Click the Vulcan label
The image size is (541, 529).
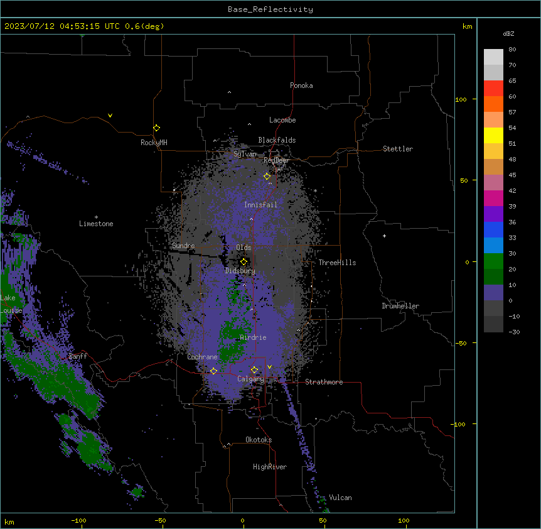(x=341, y=498)
